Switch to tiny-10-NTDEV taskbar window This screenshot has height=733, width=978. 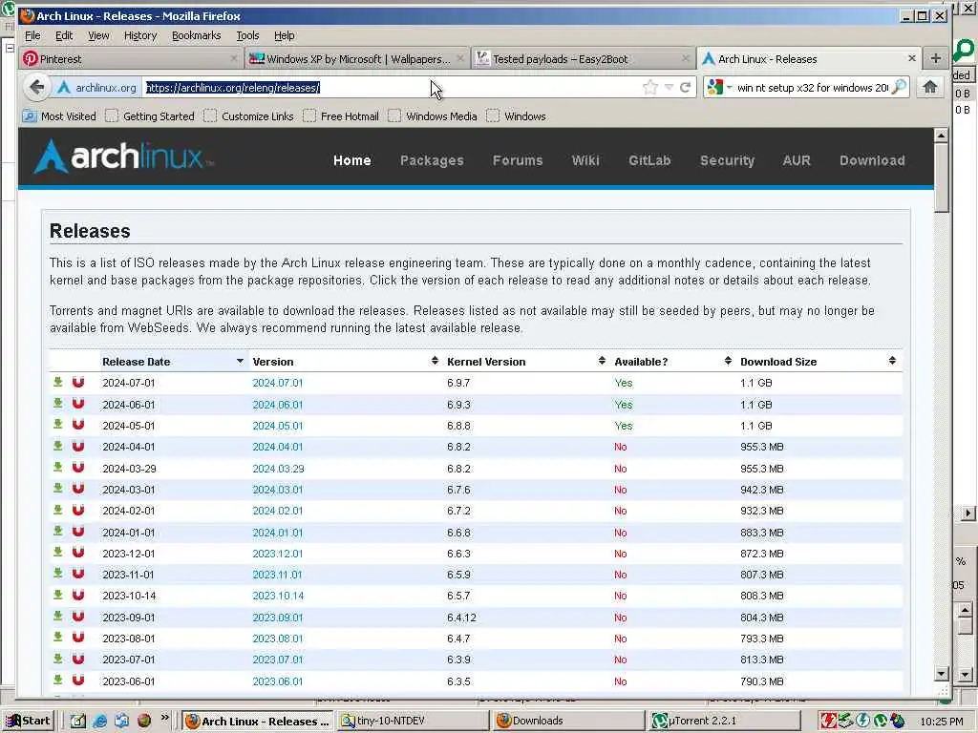[x=413, y=721]
